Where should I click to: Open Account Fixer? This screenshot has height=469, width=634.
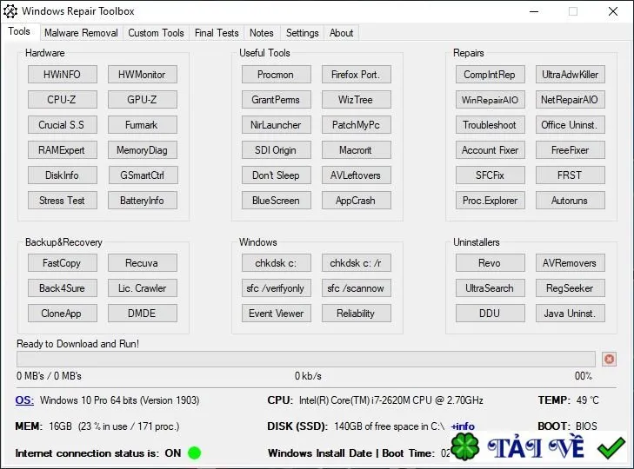(x=490, y=150)
